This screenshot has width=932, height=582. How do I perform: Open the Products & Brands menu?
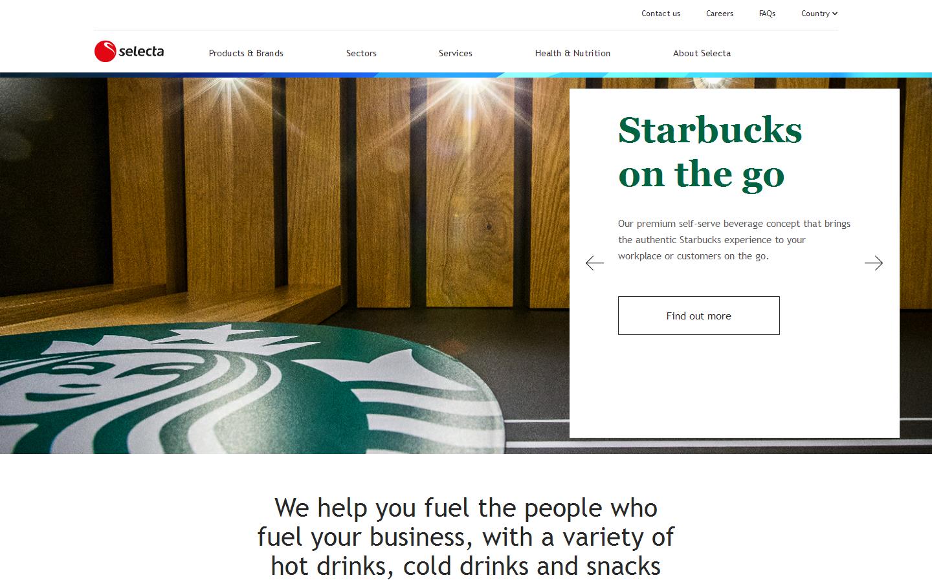(246, 53)
